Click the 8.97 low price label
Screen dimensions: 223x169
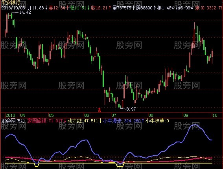(x=131, y=109)
